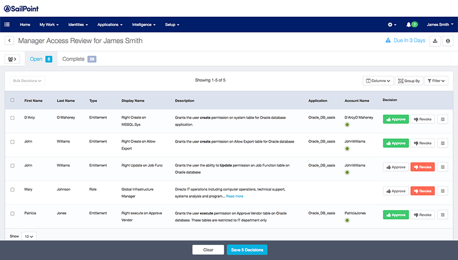Image resolution: width=458 pixels, height=260 pixels.
Task: Approve Mary Johnson's role
Action: pyautogui.click(x=396, y=191)
